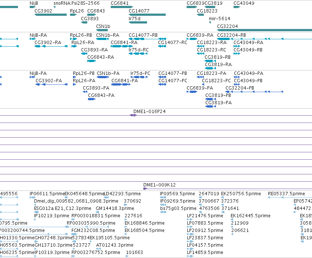Click the long CG32204 gene bar
The image size is (312, 258).
coord(264,30)
